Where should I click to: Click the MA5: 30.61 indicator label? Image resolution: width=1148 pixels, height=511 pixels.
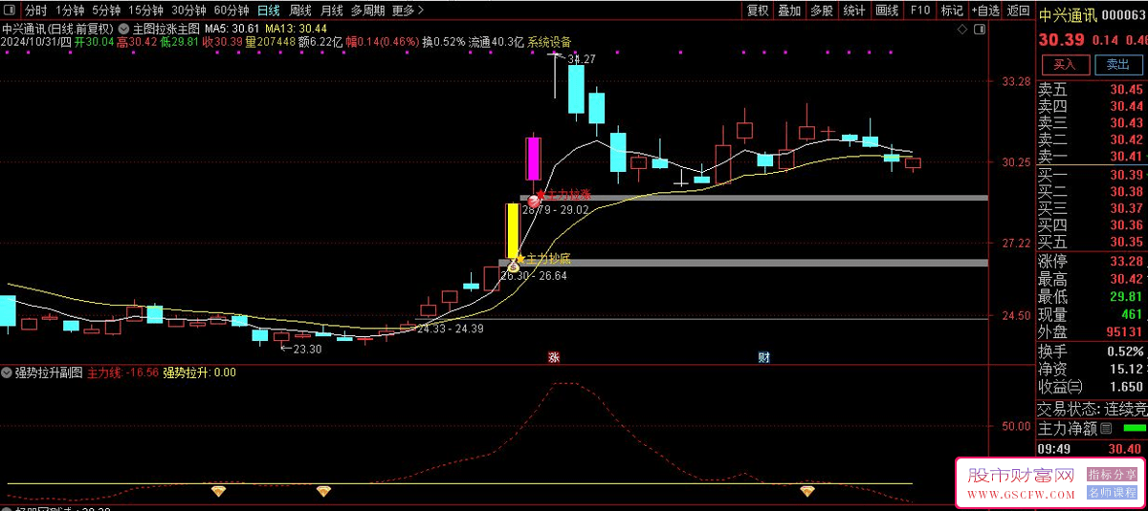click(232, 29)
